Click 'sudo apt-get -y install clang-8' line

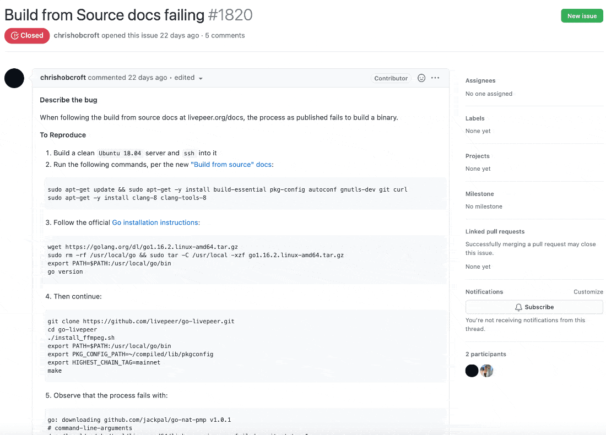pyautogui.click(x=127, y=198)
